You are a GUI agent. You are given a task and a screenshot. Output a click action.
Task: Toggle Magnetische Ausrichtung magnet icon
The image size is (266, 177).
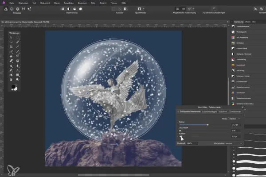click(x=189, y=9)
